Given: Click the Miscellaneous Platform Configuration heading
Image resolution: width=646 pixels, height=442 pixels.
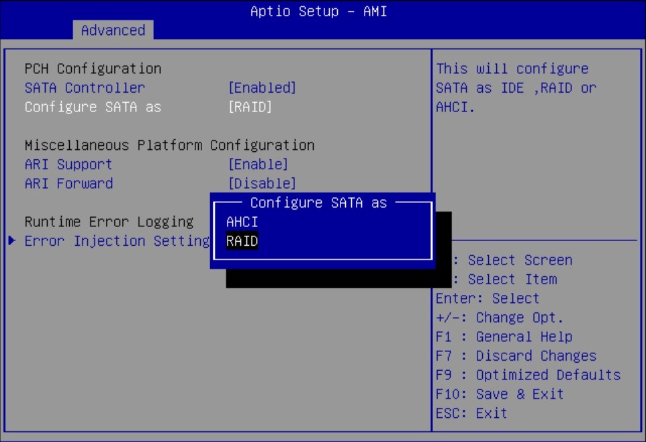Looking at the screenshot, I should point(169,145).
